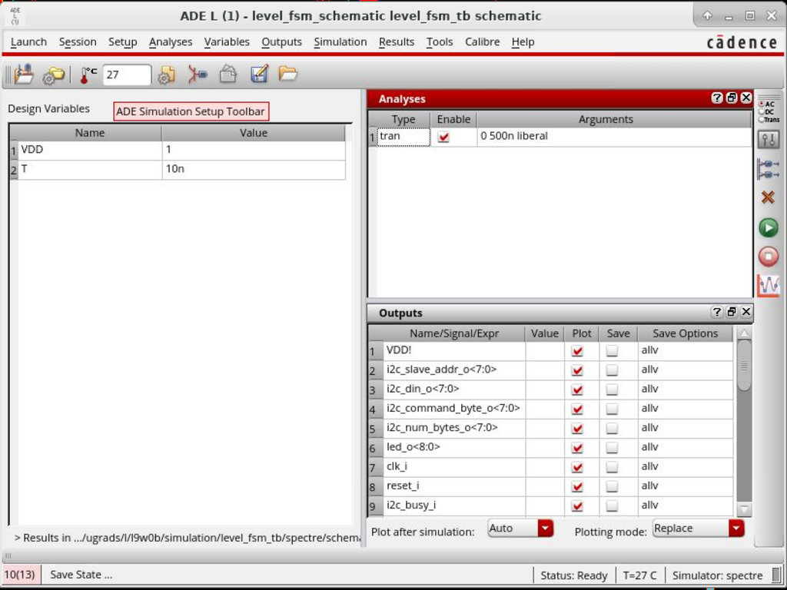Close the Outputs panel

[x=745, y=312]
